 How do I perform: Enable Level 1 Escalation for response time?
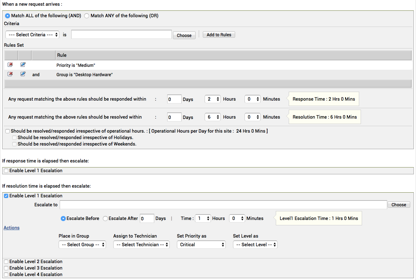click(x=6, y=171)
